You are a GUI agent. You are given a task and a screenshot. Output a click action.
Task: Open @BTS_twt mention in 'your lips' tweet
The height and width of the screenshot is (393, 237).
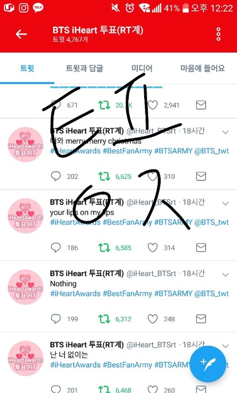(x=212, y=222)
